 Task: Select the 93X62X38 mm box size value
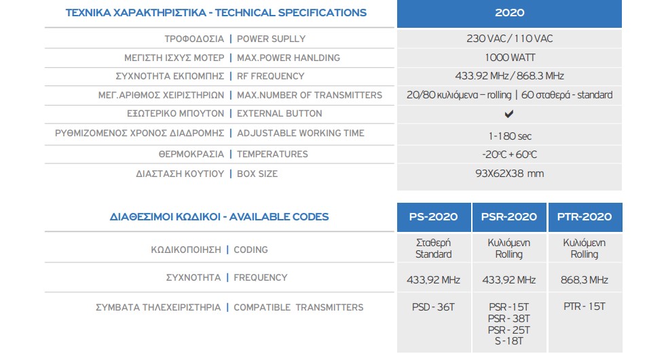pyautogui.click(x=509, y=174)
